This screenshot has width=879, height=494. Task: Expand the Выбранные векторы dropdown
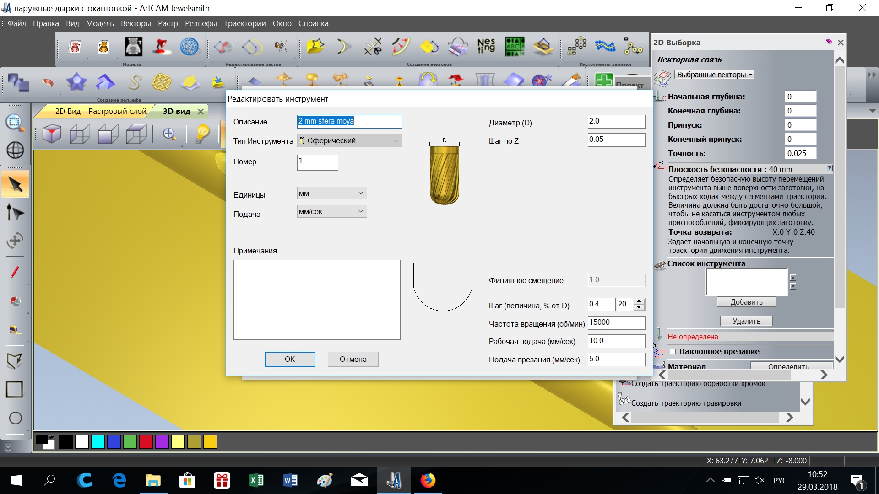click(714, 75)
